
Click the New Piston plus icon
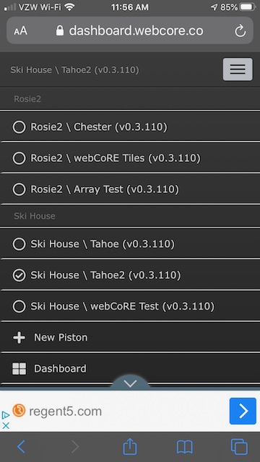(19, 337)
